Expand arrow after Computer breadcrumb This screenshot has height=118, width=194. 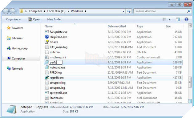coord(45,11)
